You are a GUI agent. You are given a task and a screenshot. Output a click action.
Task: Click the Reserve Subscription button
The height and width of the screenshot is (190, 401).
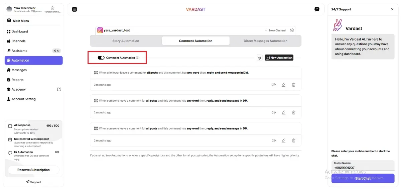[x=33, y=170]
